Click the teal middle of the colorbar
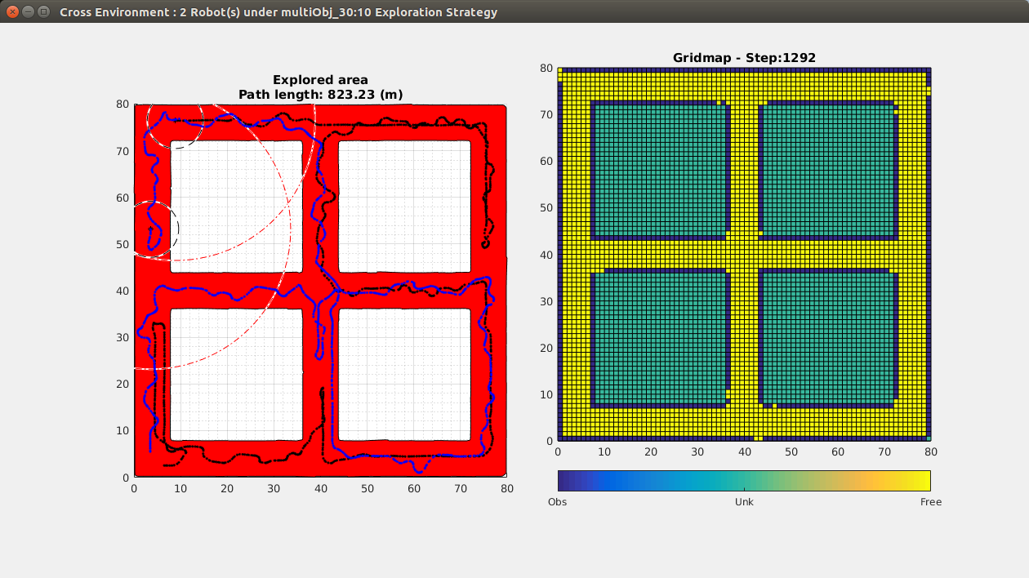The image size is (1029, 578). click(744, 480)
